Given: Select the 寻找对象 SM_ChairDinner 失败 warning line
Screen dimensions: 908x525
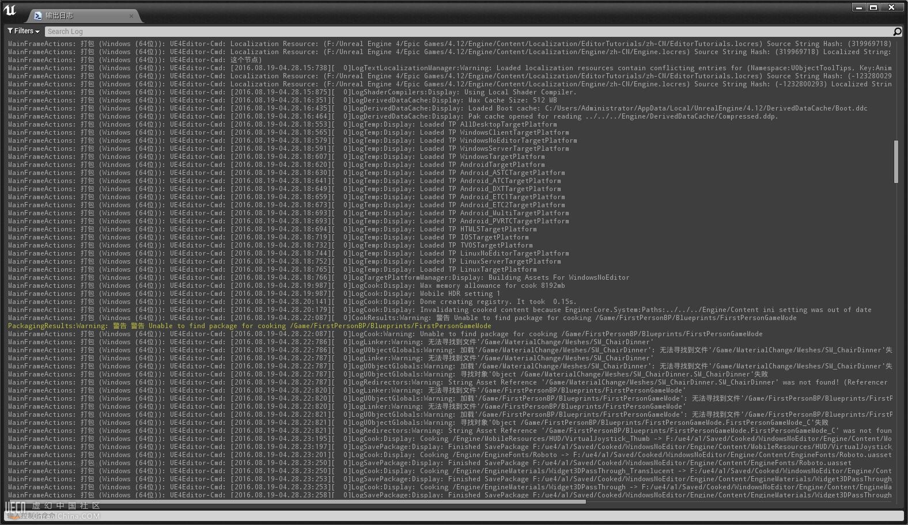Looking at the screenshot, I should pyautogui.click(x=388, y=374).
